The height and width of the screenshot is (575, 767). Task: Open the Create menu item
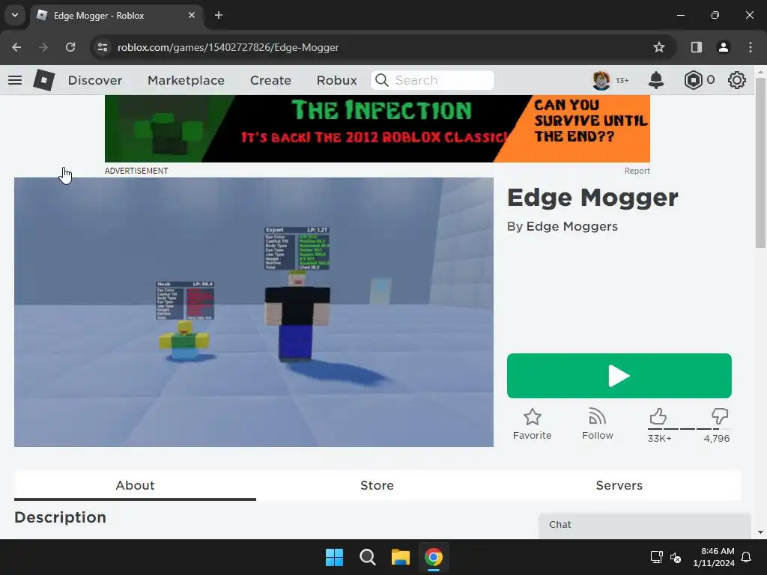(x=270, y=79)
